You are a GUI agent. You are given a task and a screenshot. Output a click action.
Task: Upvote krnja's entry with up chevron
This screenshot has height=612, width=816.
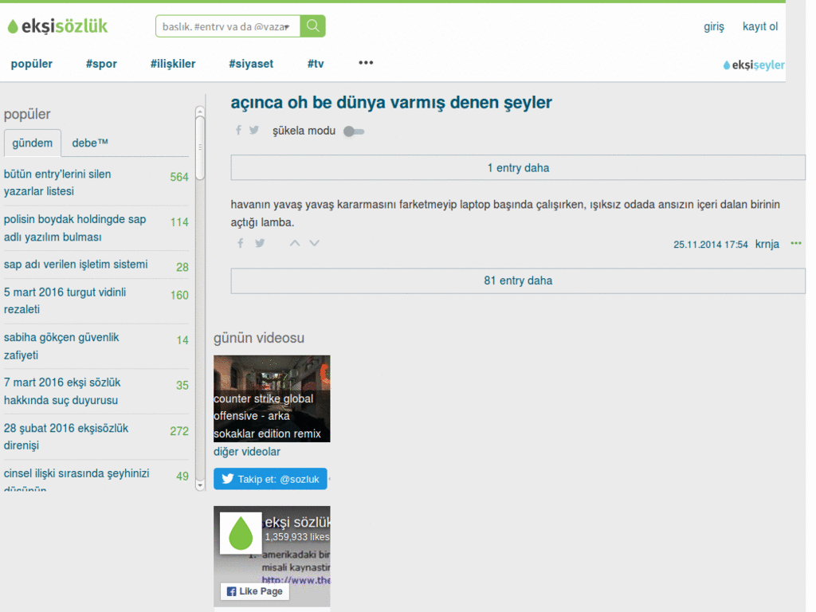pyautogui.click(x=295, y=243)
